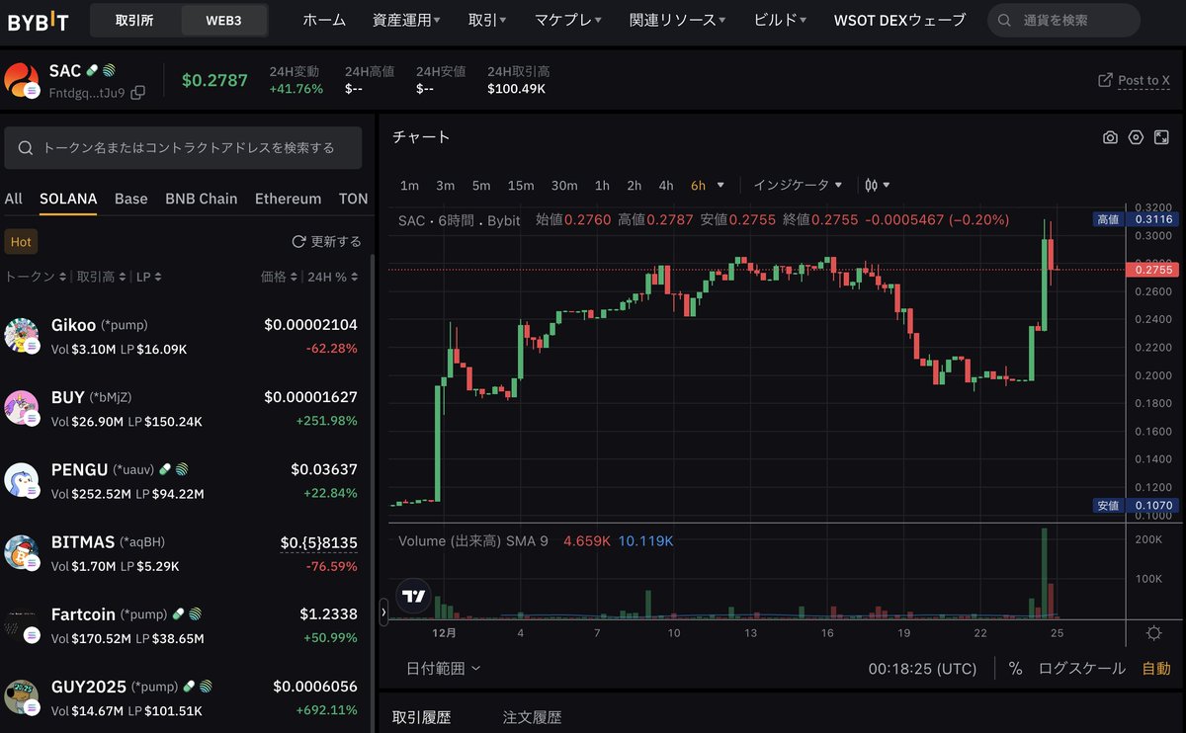Sort the list by 価格 column
The width and height of the screenshot is (1186, 733).
(x=279, y=277)
